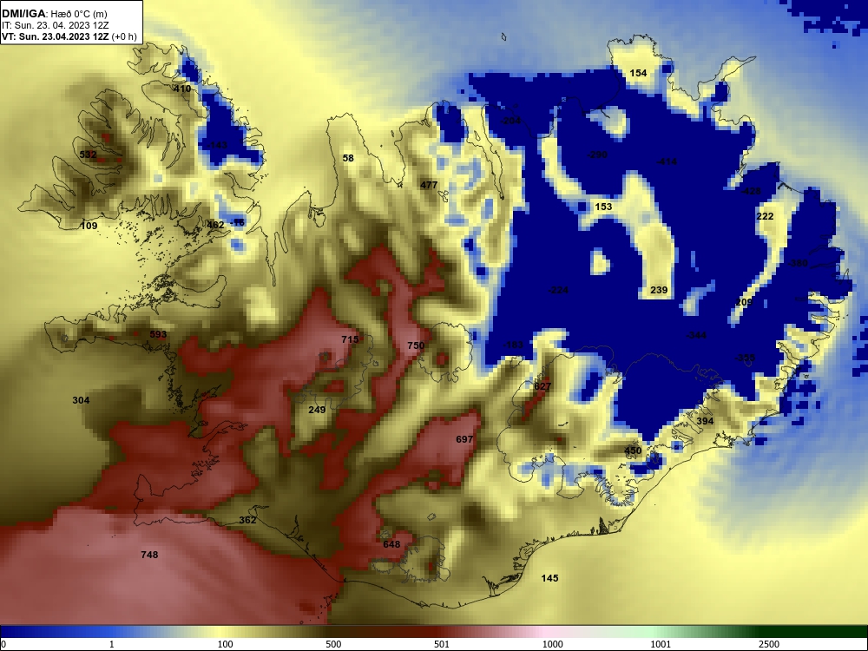Select the map value 153
Image resolution: width=868 pixels, height=651 pixels.
pos(603,207)
